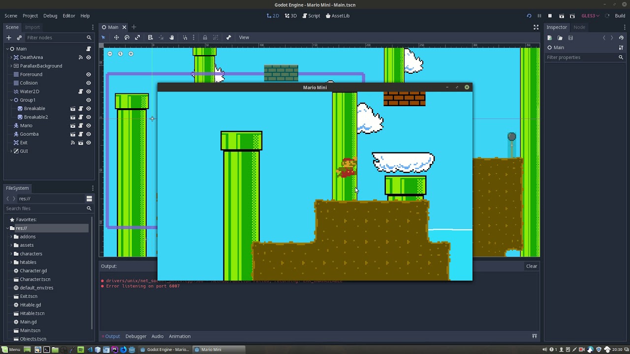Screen dimensions: 630x354
Task: Expand the ParallaxBackground node
Action: click(11, 66)
